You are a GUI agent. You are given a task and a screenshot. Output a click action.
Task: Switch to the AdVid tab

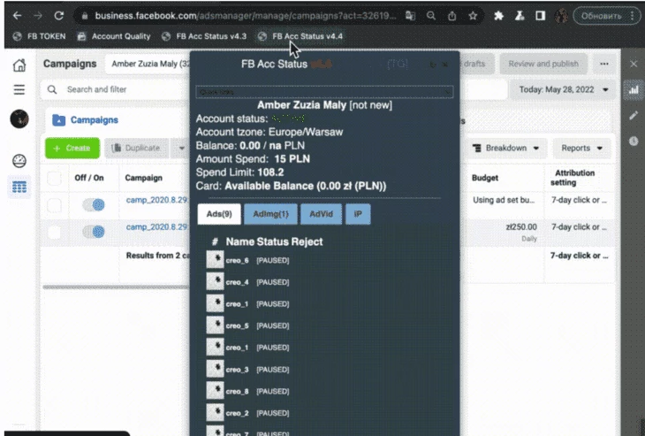tap(321, 214)
